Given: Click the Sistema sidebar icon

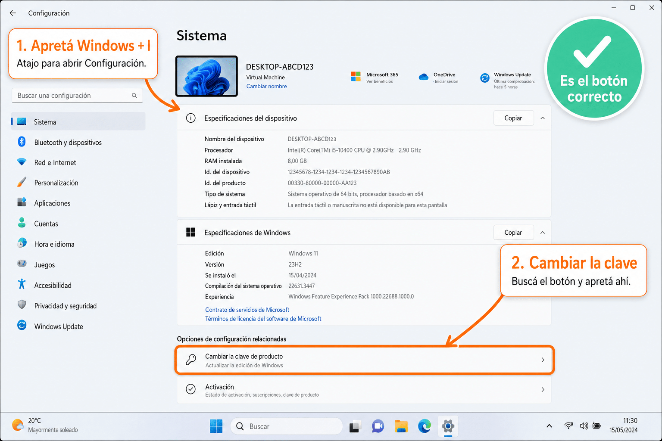Looking at the screenshot, I should point(22,122).
